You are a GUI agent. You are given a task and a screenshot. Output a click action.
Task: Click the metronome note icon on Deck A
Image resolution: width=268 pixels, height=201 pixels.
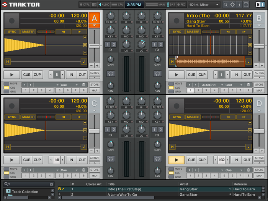point(83,61)
